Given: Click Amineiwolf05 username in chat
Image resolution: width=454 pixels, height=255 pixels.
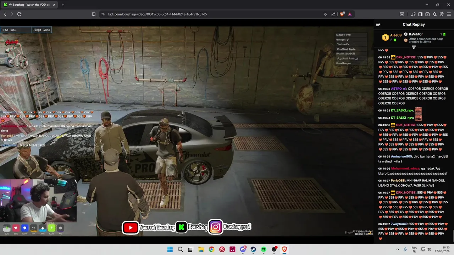Looking at the screenshot, I should (x=402, y=157).
